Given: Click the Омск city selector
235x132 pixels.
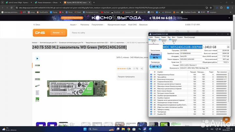Looking at the screenshot, I should (x=37, y=25).
